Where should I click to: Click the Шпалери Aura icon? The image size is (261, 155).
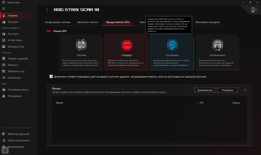click(4, 46)
